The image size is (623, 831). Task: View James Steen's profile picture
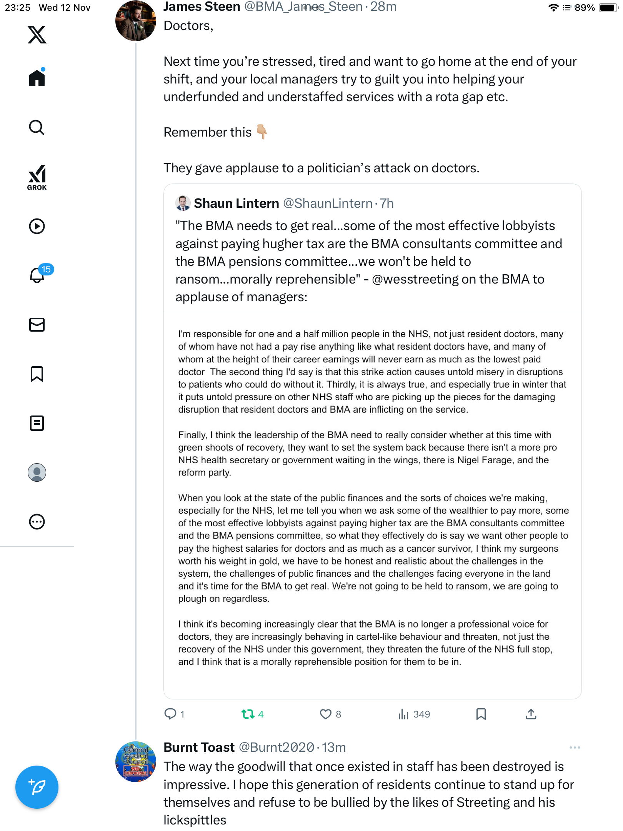point(136,21)
